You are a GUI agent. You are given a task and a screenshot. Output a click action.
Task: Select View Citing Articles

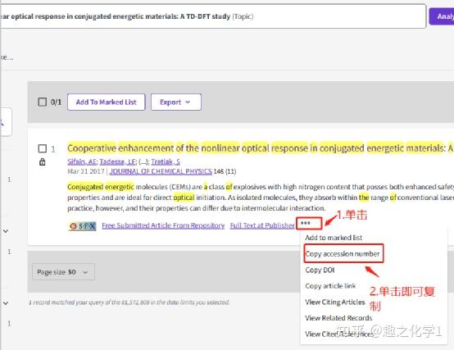335,302
